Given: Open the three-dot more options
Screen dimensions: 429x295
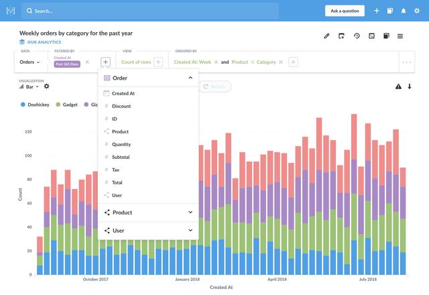Looking at the screenshot, I should [407, 62].
